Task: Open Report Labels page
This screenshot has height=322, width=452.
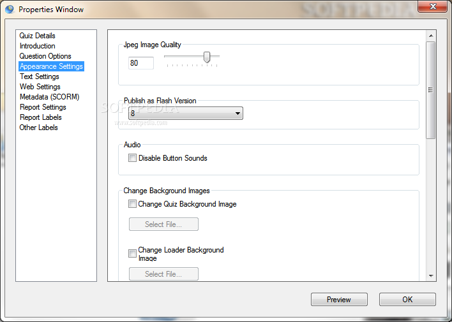Action: click(x=41, y=117)
